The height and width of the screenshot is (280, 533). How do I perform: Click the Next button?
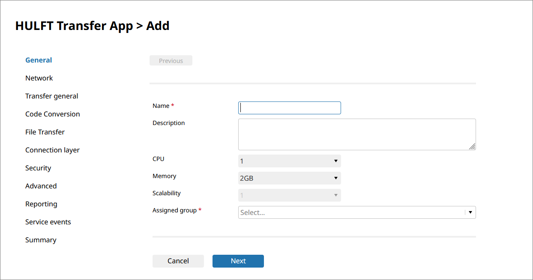click(x=238, y=261)
